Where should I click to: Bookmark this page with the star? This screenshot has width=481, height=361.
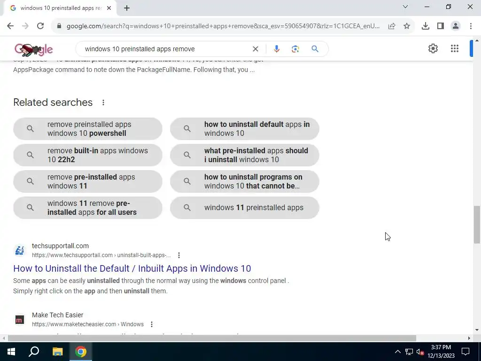407,26
